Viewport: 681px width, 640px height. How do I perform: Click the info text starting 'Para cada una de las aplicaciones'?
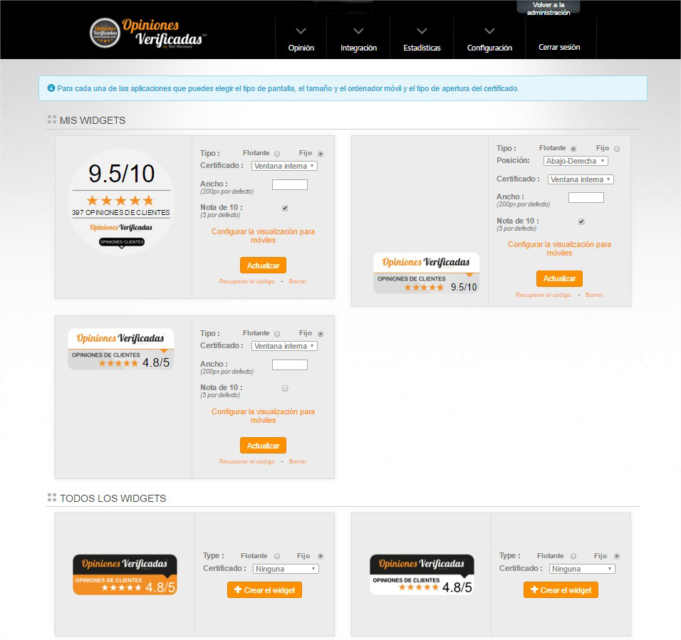click(288, 88)
